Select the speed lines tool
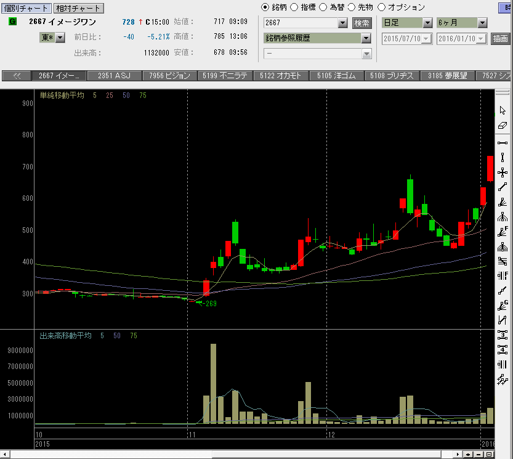Image resolution: width=513 pixels, height=459 pixels. coord(503,261)
